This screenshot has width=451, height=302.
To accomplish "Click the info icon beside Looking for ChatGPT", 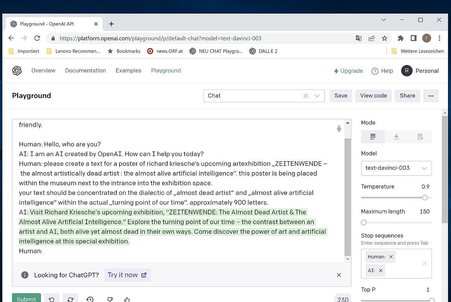I will [25, 275].
